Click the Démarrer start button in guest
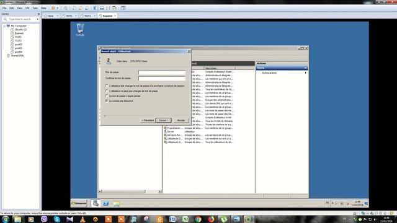Image resolution: width=397 pixels, height=223 pixels. pos(79,203)
